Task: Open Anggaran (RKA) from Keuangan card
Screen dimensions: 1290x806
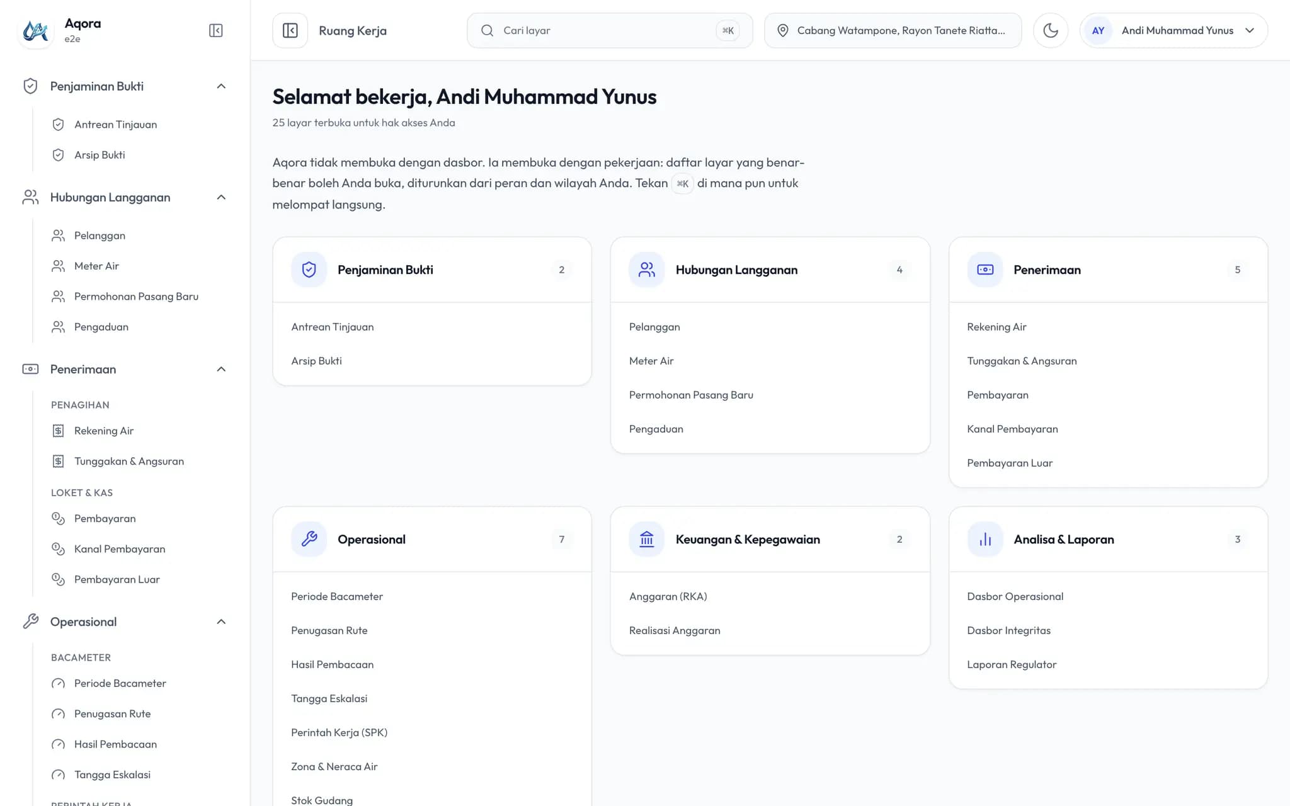Action: coord(668,596)
